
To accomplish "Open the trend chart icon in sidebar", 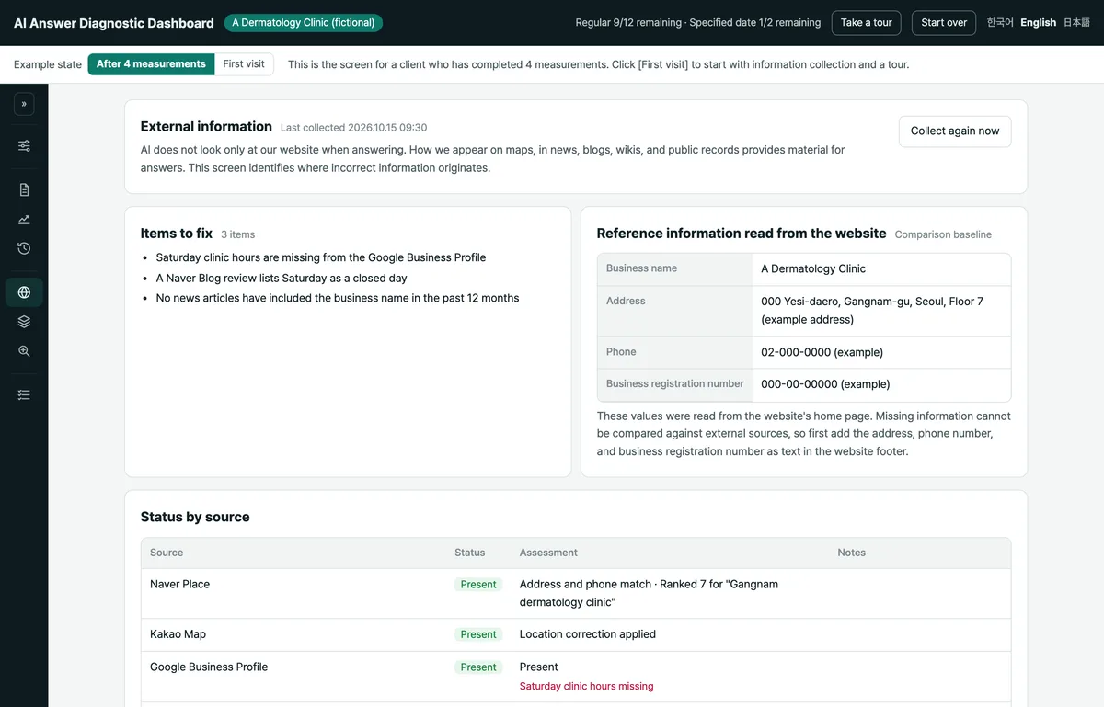I will [24, 219].
